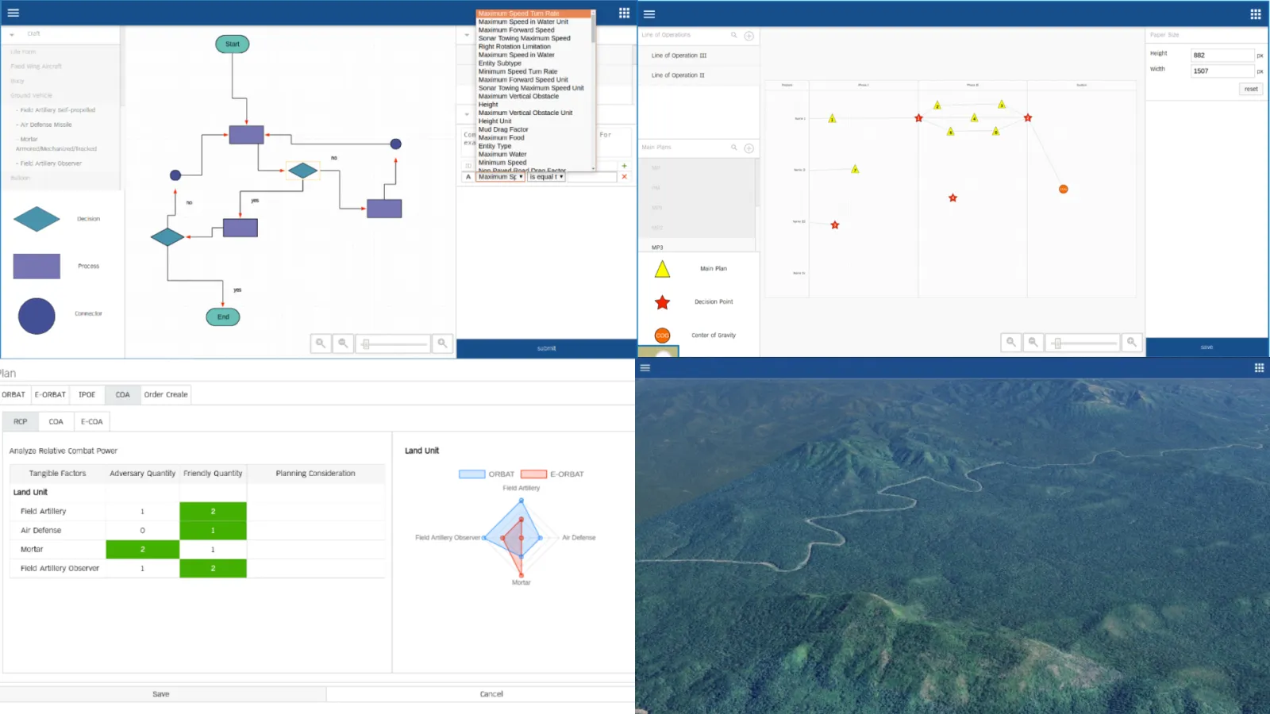
Task: Open hamburger menu in Line of Operations panel
Action: (x=649, y=13)
